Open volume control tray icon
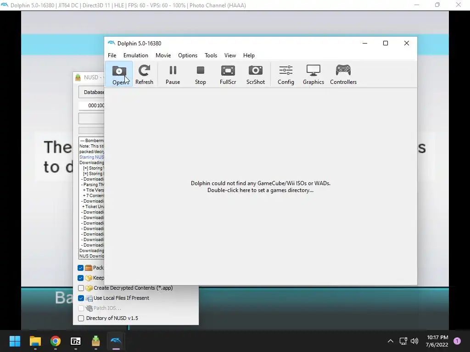Image resolution: width=470 pixels, height=352 pixels. click(414, 341)
